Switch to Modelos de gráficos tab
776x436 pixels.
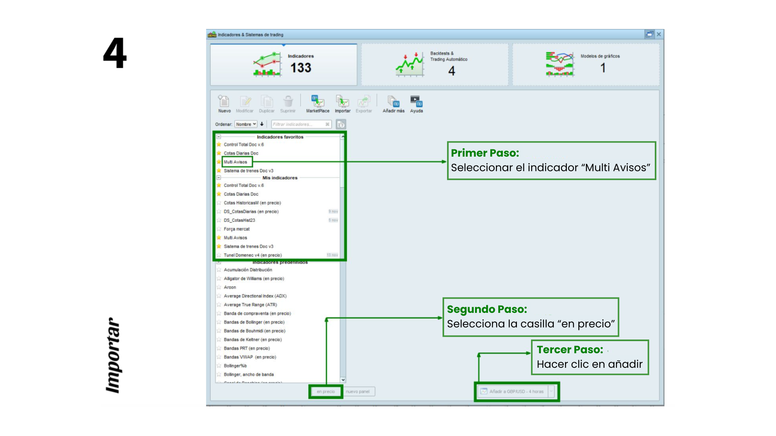pyautogui.click(x=586, y=65)
